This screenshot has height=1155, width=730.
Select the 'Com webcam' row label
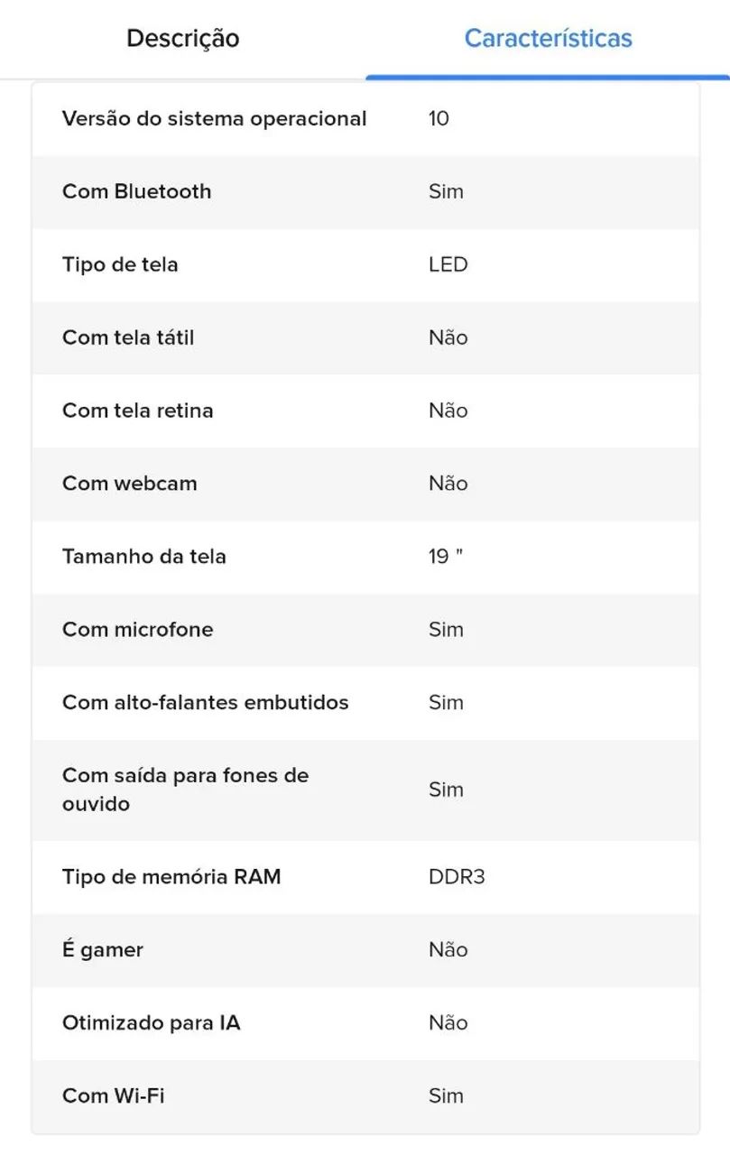click(129, 484)
